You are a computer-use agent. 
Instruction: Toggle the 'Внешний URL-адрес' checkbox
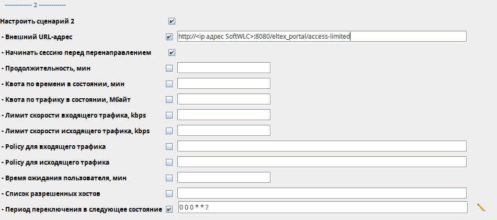(168, 37)
